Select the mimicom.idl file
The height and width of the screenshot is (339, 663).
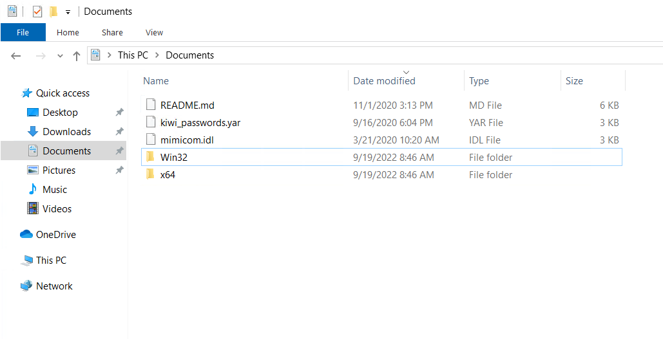187,140
